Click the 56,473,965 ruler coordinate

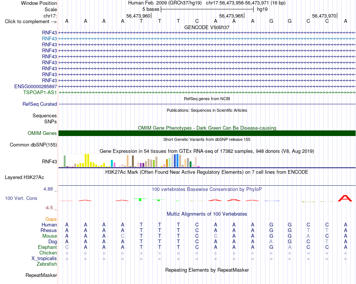point(231,16)
